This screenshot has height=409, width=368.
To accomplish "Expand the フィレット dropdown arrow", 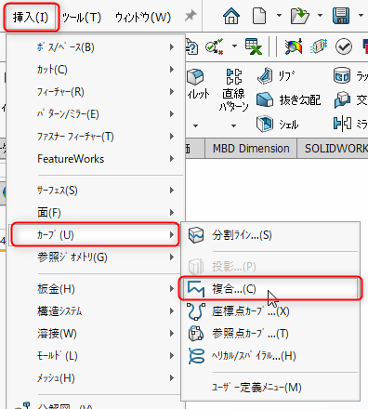I will pyautogui.click(x=195, y=125).
